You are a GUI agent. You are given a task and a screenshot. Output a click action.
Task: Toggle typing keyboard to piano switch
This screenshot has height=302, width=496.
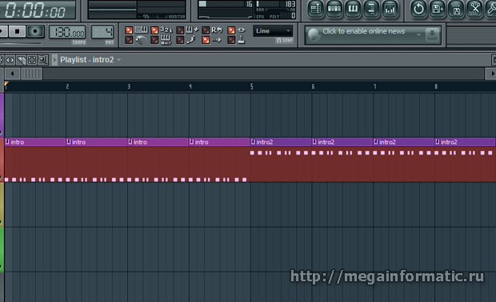coord(129,30)
